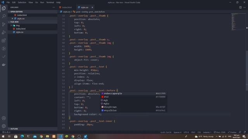
Task: Open the Manage gear icon
Action: 3,126
